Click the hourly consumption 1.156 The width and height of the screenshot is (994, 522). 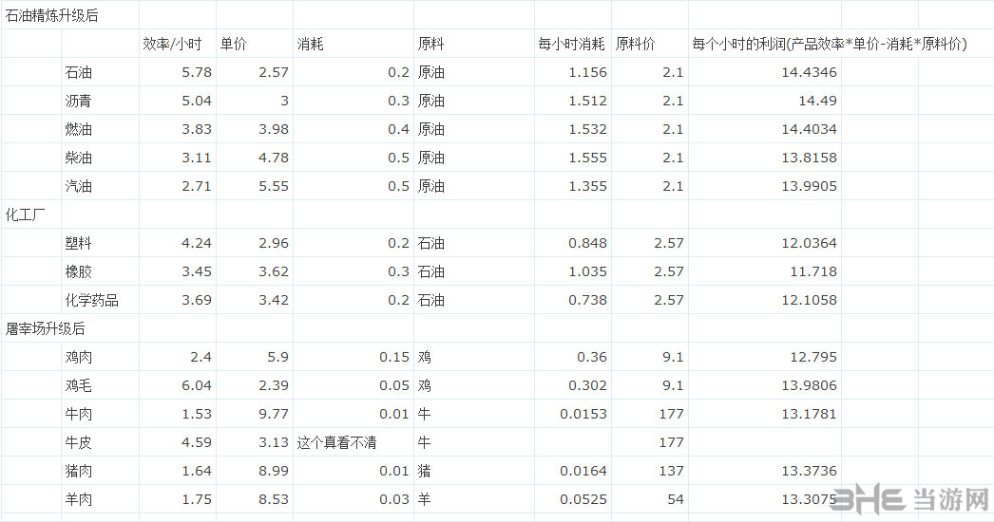pyautogui.click(x=587, y=72)
